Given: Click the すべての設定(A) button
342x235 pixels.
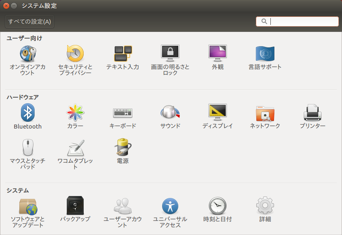Looking at the screenshot, I should [x=29, y=22].
